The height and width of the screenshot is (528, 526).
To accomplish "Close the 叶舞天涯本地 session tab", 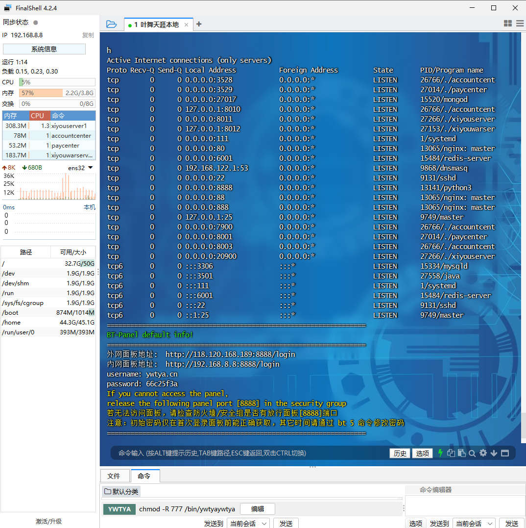I will tap(186, 25).
